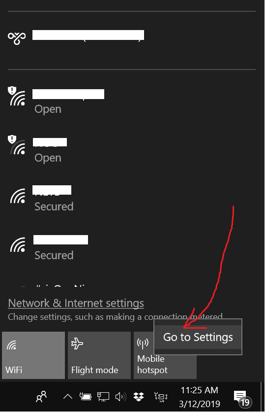
Task: Open the clock showing 11:25 AM
Action: tap(199, 397)
